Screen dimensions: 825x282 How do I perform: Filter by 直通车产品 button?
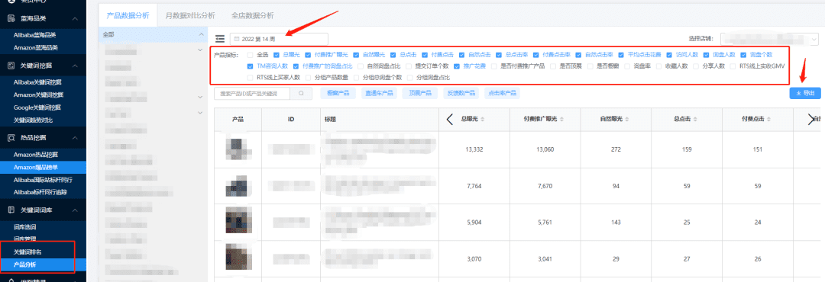point(380,93)
